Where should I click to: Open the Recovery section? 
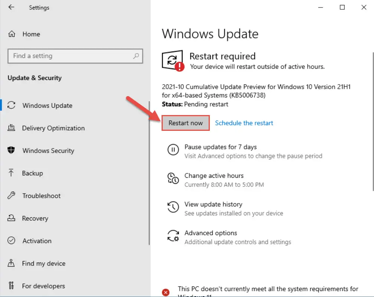35,218
